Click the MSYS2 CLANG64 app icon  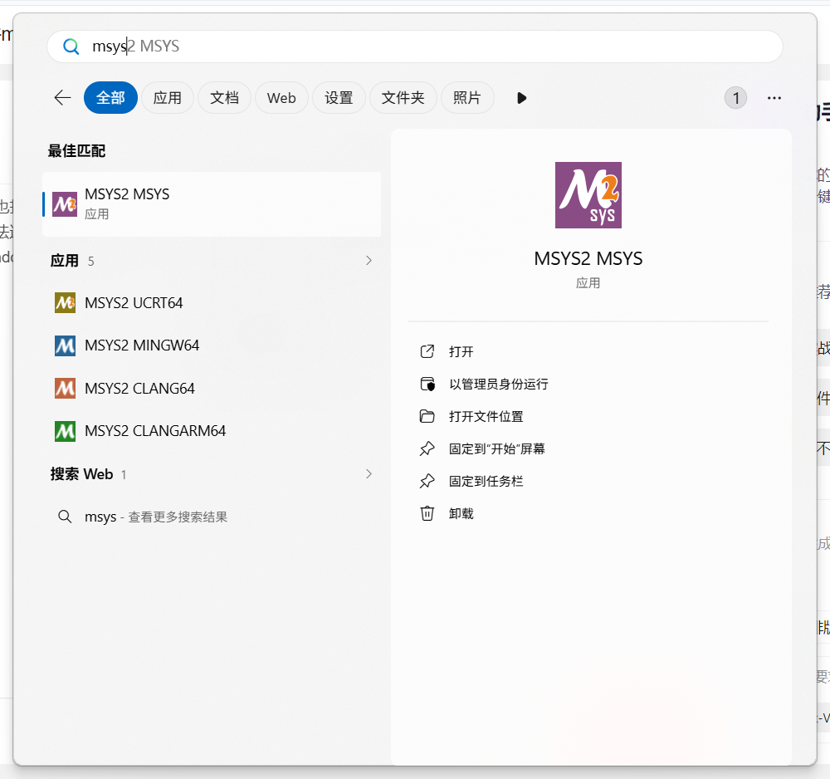click(65, 388)
